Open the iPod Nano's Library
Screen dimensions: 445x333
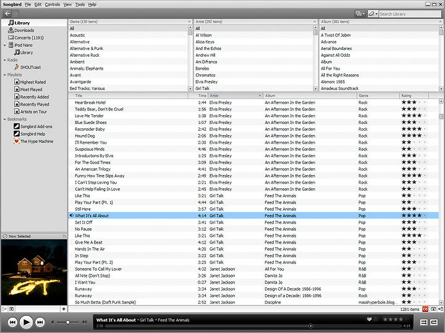[x=23, y=52]
